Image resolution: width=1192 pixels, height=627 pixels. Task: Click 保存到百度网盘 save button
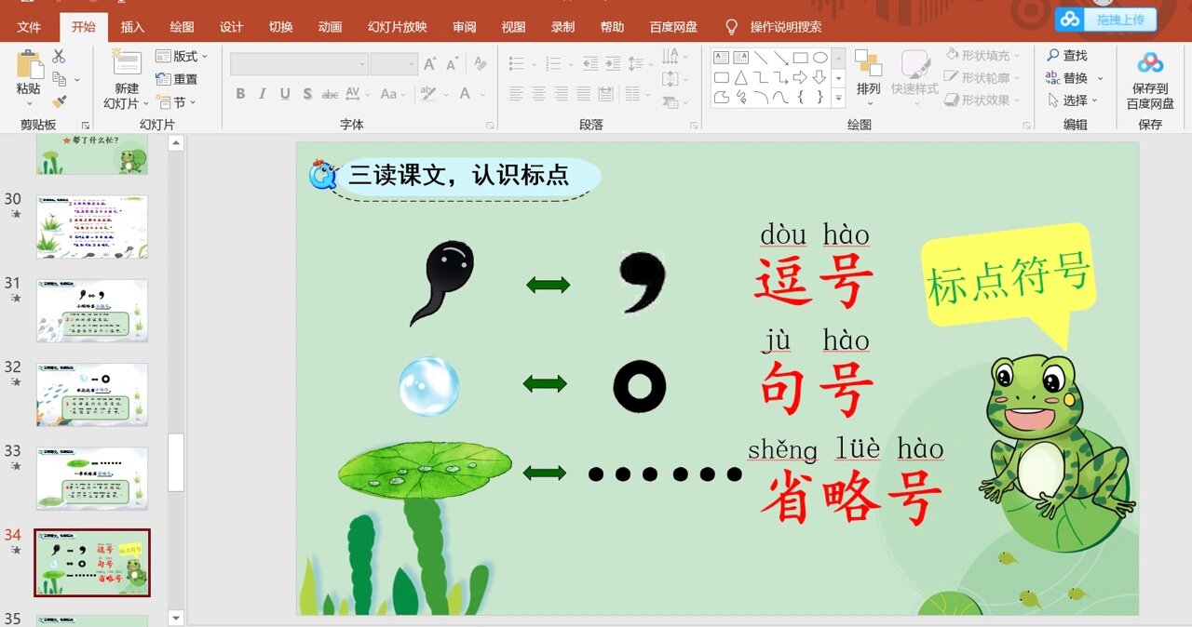(1150, 81)
